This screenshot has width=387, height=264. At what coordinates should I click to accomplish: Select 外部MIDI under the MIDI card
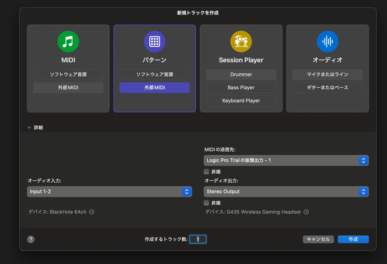[68, 88]
